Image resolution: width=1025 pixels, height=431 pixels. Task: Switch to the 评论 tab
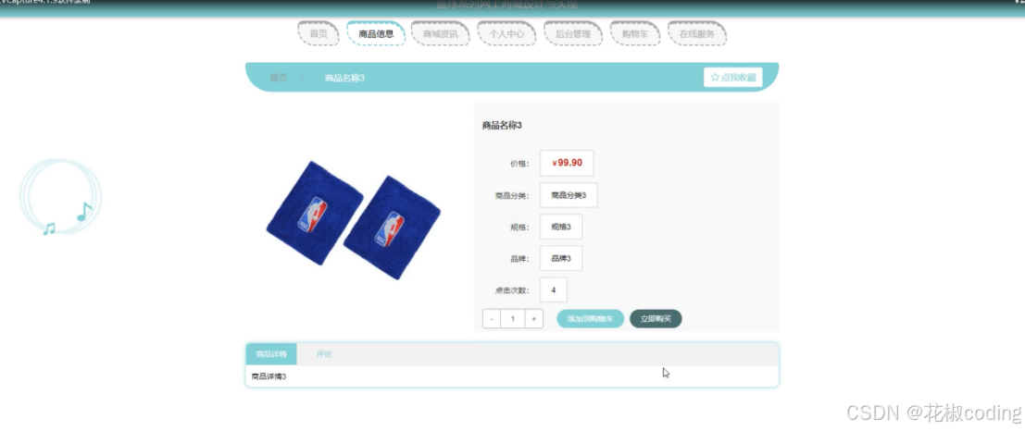click(x=324, y=354)
